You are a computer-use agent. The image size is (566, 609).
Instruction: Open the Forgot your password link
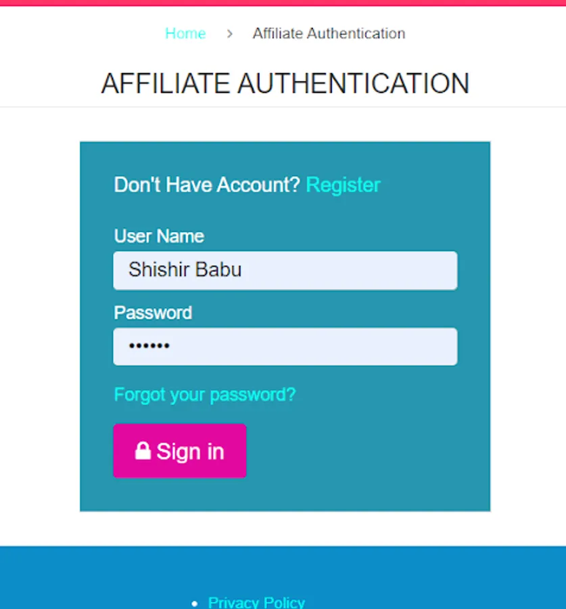point(204,394)
